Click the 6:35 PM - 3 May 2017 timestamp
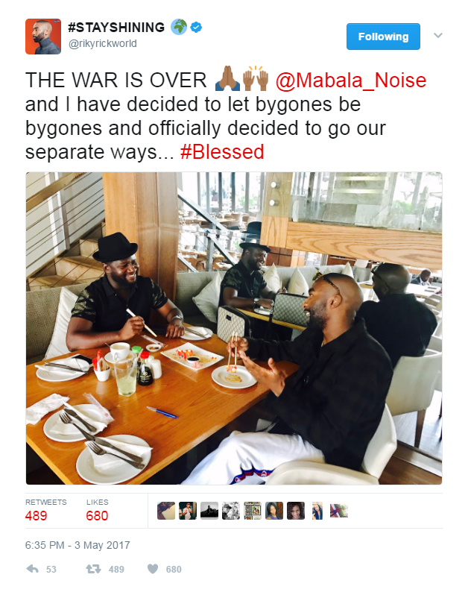 (x=78, y=545)
